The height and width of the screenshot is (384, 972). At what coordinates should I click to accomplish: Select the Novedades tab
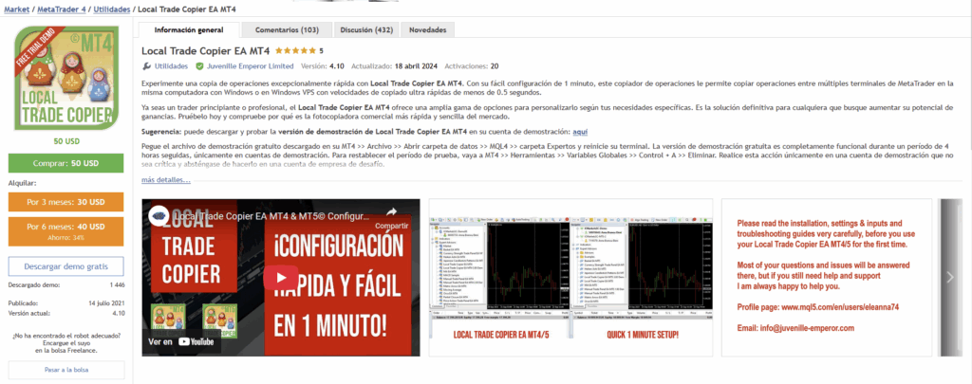coord(427,30)
